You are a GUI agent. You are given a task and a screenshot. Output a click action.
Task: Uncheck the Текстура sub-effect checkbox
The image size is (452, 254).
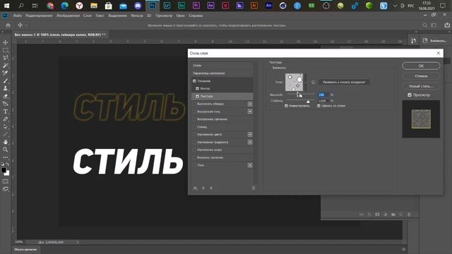(x=198, y=96)
